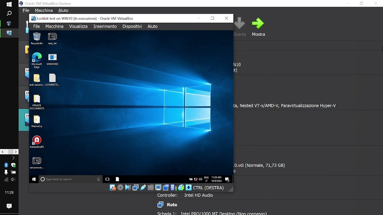Select the WannaCry folder icon
The image size is (383, 215).
click(37, 122)
